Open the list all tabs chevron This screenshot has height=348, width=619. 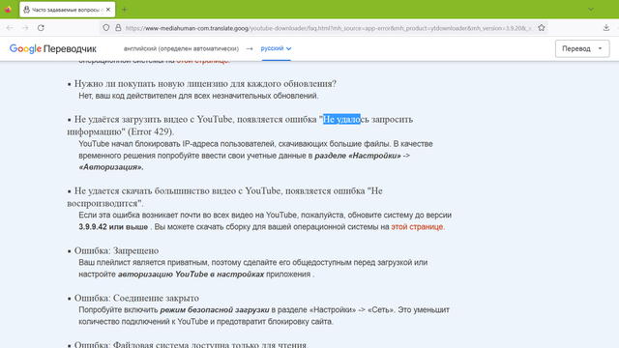591,9
